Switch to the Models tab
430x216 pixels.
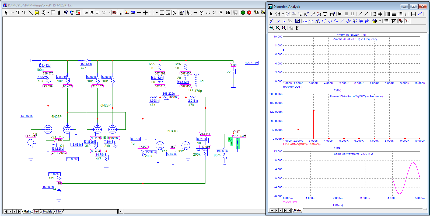(x=47, y=211)
